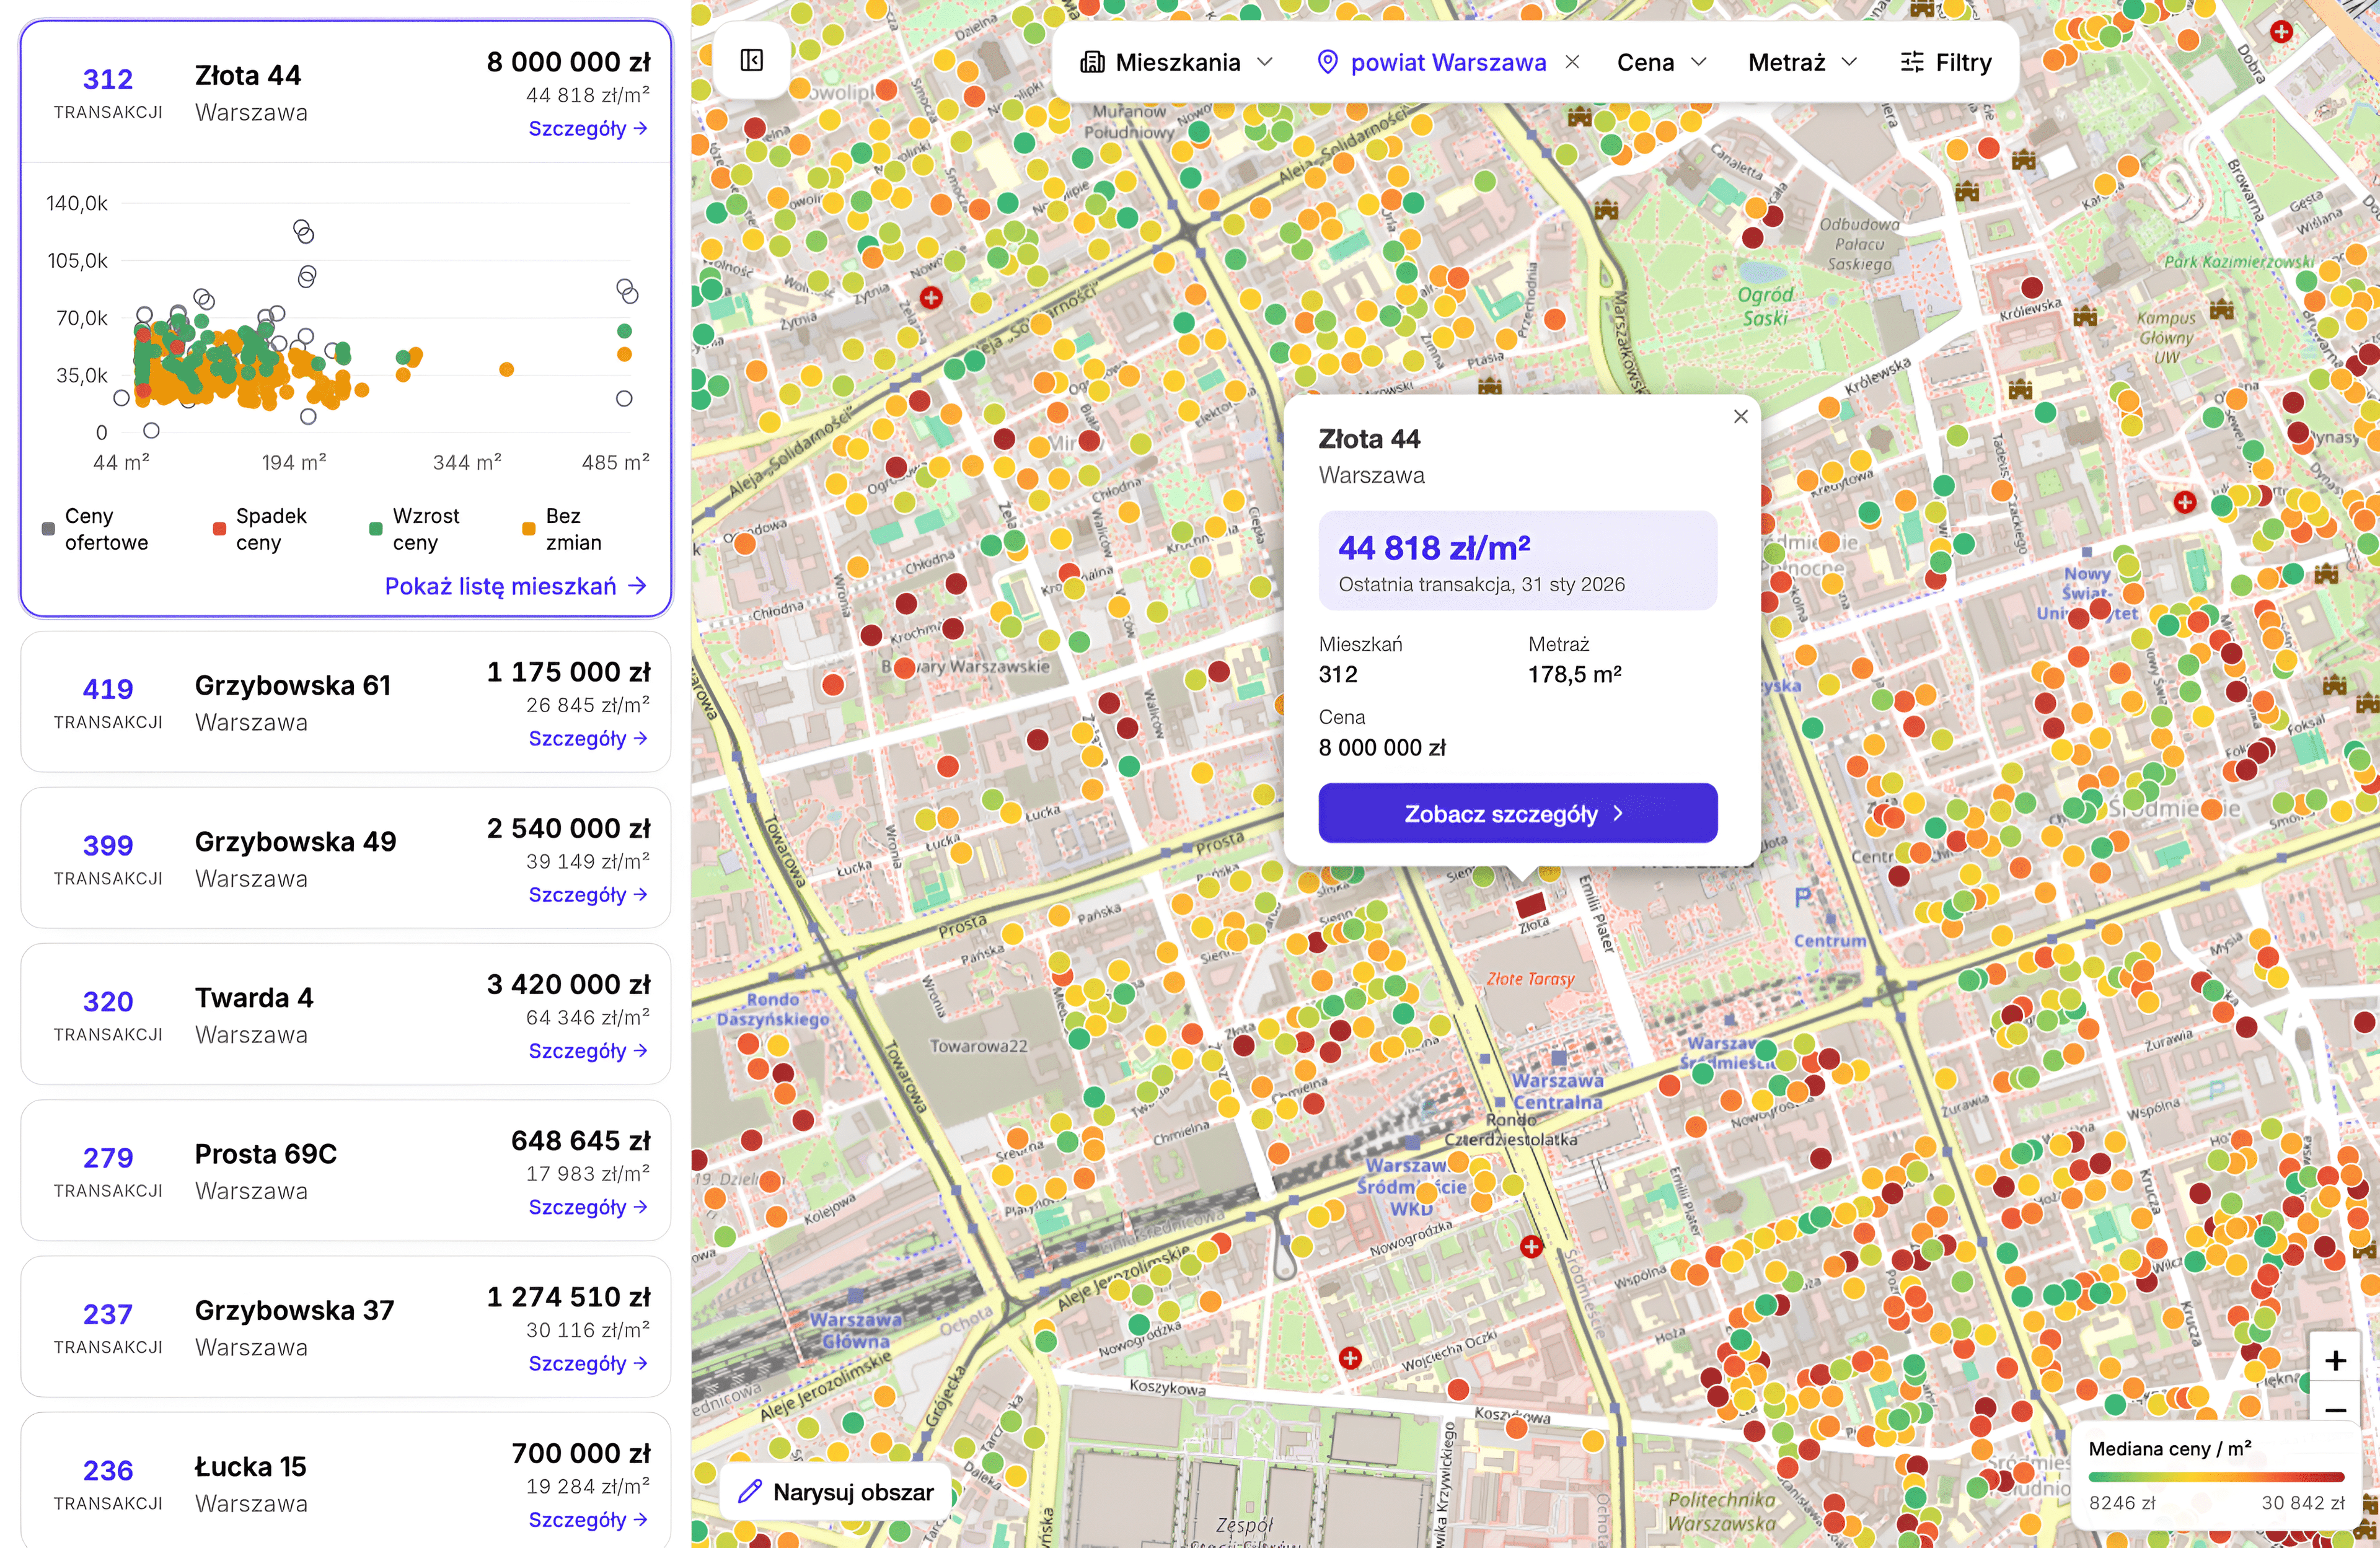Screen dimensions: 2380x1548
Task: Zoom out the map with minus button
Action: (x=2335, y=1410)
